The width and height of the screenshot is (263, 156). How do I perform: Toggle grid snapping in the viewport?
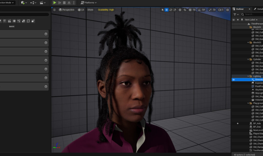coord(190,9)
